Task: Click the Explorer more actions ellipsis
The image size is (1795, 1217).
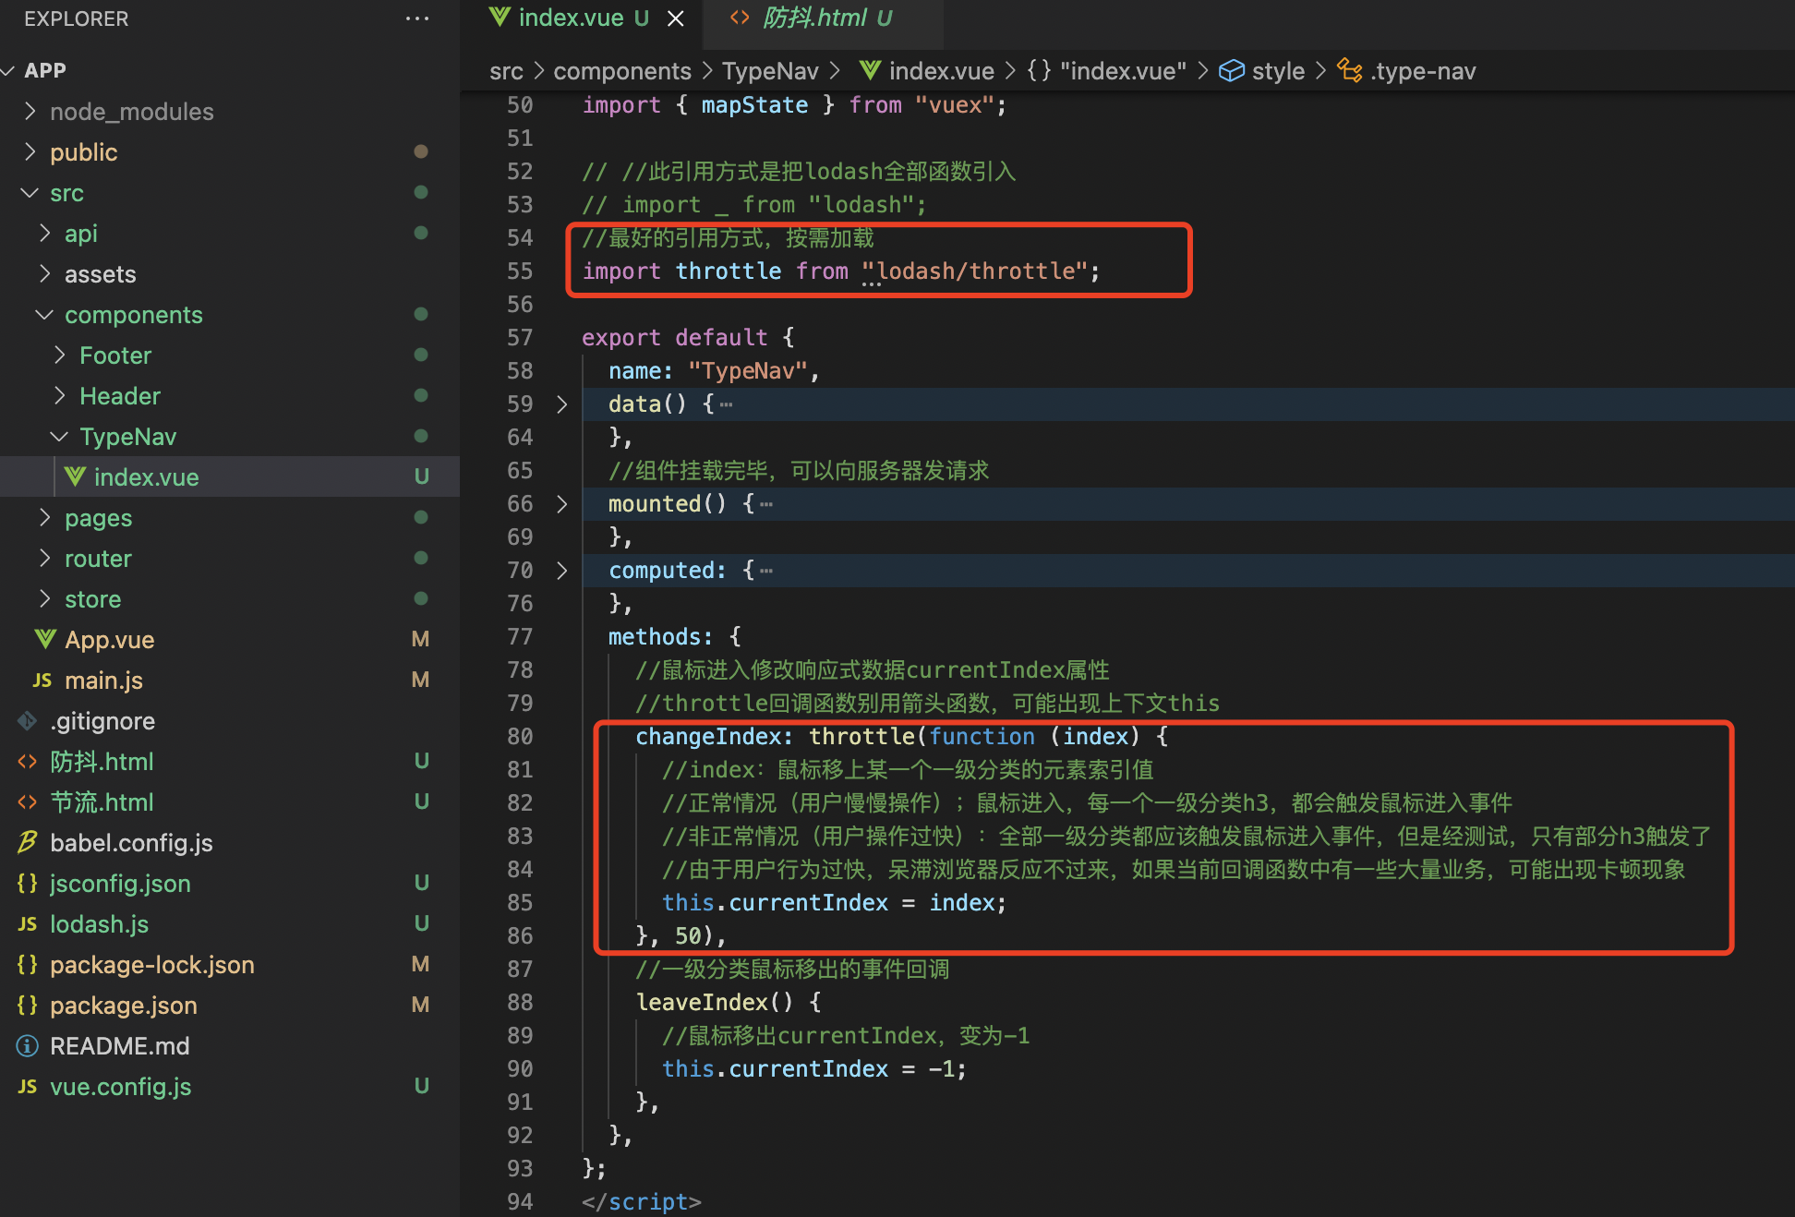Action: [417, 18]
